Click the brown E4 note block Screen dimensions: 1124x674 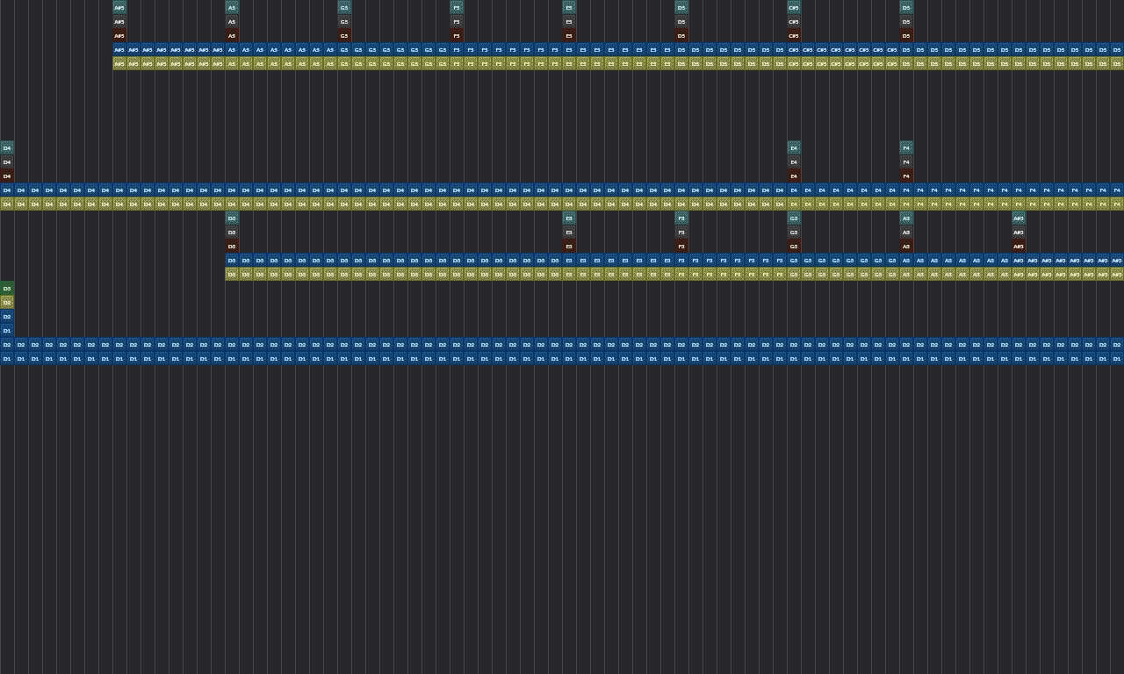794,176
